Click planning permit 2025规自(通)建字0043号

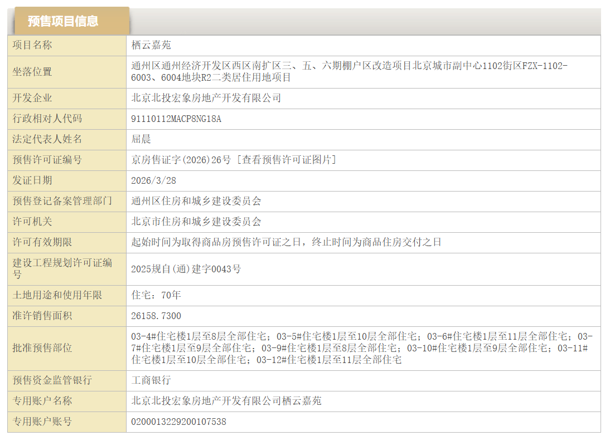click(186, 269)
